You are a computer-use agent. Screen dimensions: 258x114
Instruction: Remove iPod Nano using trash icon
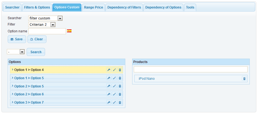(x=244, y=79)
